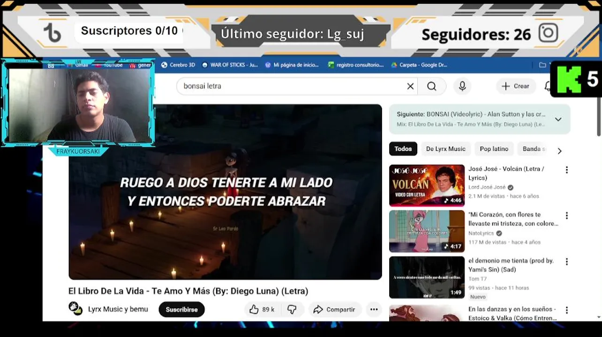This screenshot has height=337, width=602.
Task: Expand the Siguiente playlist panel chevron
Action: (x=558, y=119)
